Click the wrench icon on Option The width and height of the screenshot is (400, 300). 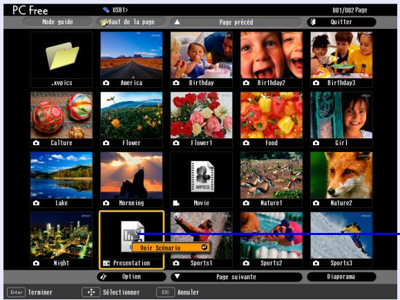(x=104, y=276)
